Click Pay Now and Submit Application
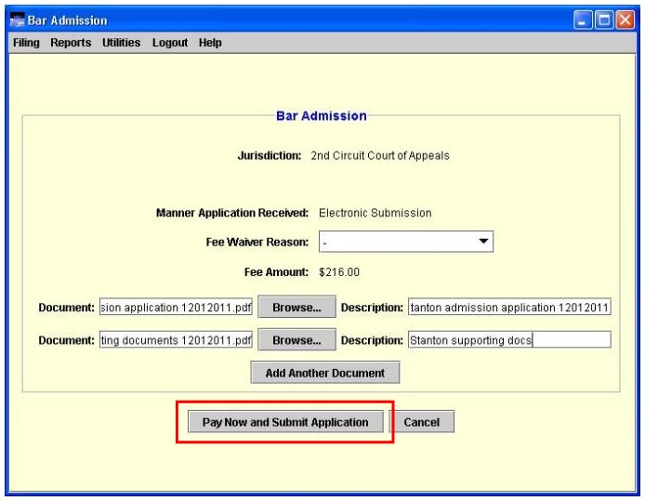Screen dimensions: 645x501 285,422
